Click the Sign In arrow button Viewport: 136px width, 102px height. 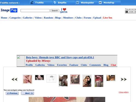131,12
